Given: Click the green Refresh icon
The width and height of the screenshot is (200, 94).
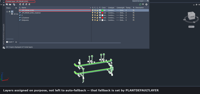Looking at the screenshot, I should (140, 4).
